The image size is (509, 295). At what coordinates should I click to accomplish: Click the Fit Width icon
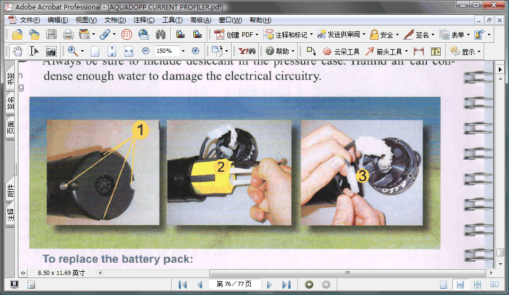pos(128,51)
